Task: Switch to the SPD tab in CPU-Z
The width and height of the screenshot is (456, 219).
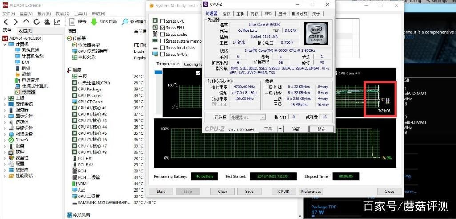Action: pyautogui.click(x=268, y=14)
